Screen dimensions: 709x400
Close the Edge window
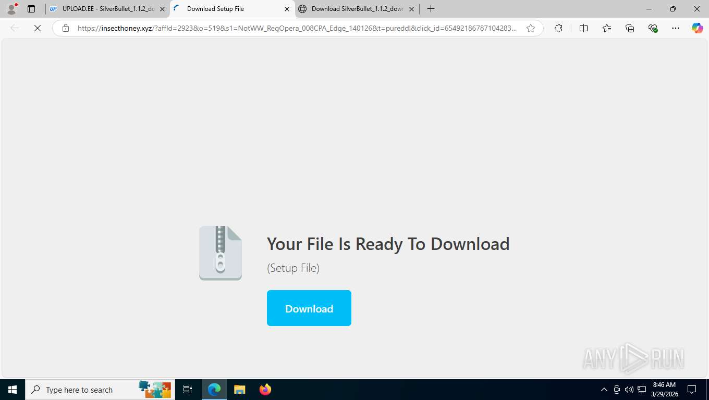click(697, 9)
